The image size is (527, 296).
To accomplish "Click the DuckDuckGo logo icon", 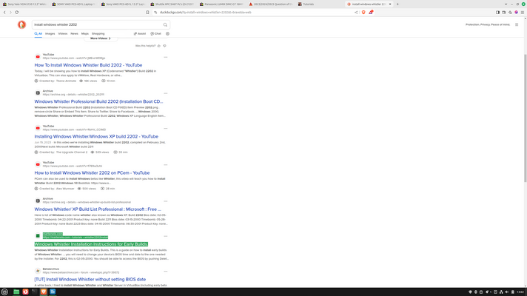I will point(22,24).
